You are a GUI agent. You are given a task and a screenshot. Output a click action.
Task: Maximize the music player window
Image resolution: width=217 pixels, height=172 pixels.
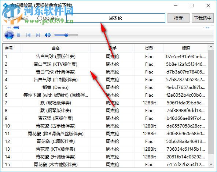192,6
